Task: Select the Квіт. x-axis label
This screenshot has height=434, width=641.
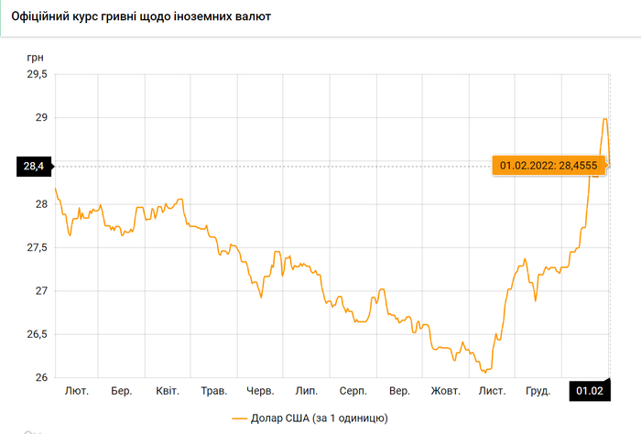Action: pyautogui.click(x=168, y=391)
